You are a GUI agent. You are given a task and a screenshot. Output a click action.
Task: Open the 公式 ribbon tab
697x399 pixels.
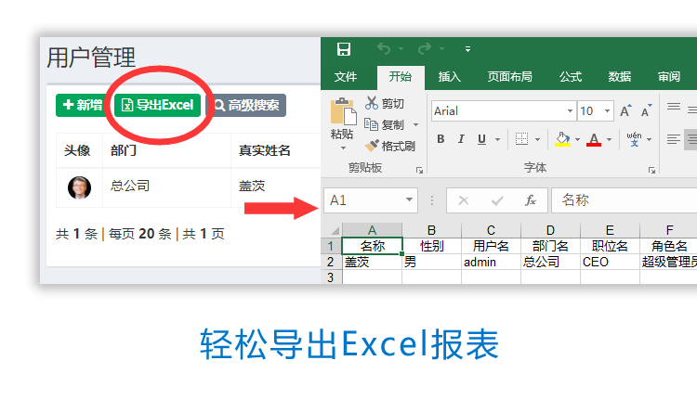click(571, 77)
